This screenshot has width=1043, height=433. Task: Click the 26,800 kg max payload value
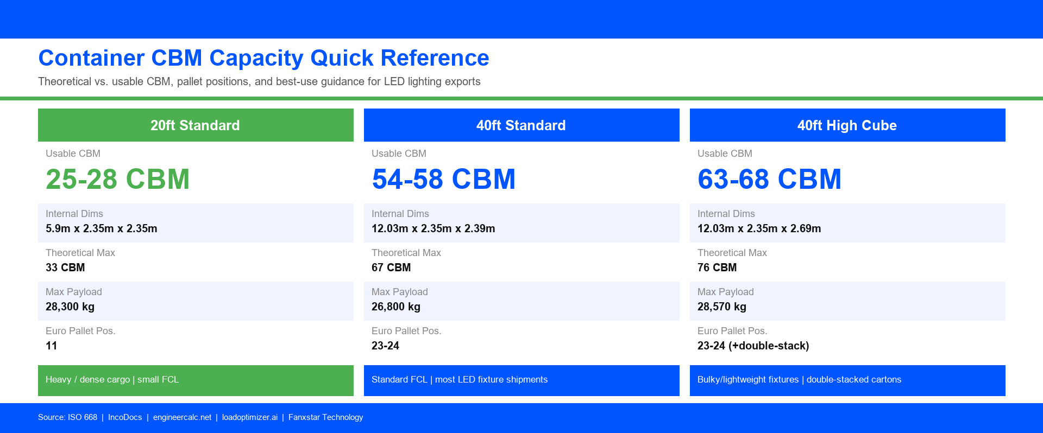[396, 307]
